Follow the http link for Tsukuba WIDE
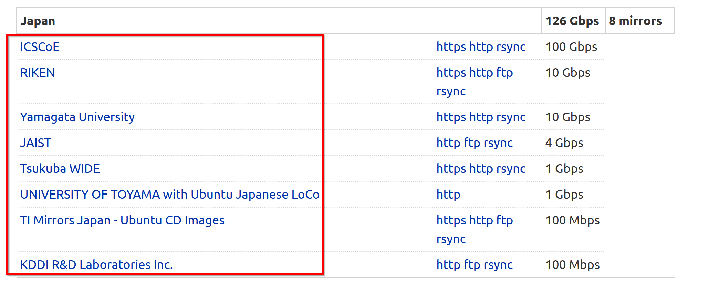708x283 pixels. pos(481,169)
